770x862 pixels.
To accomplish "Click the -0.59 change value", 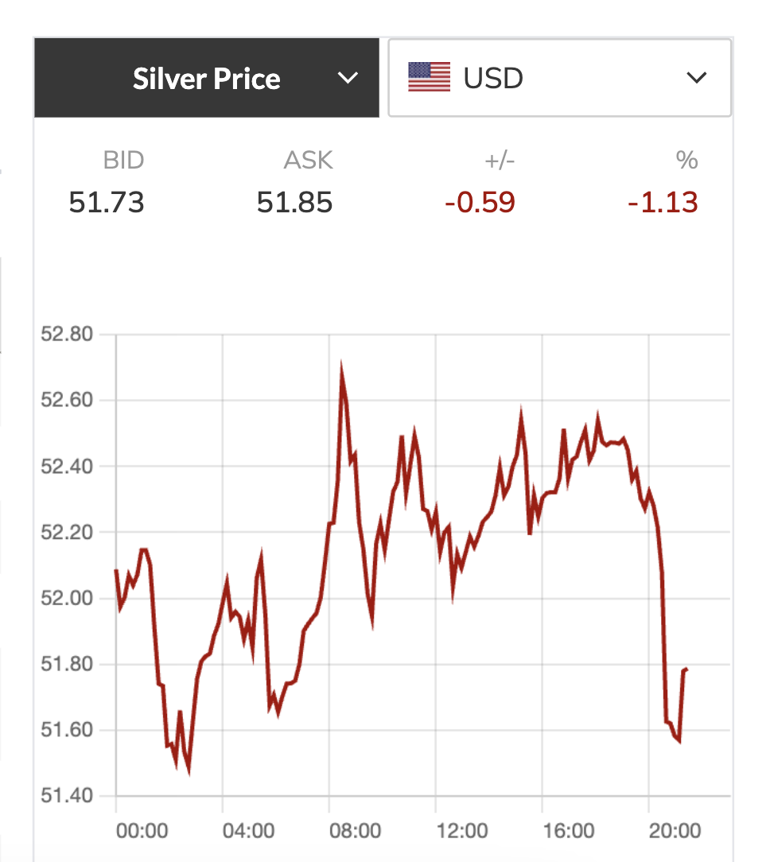I will pos(480,203).
